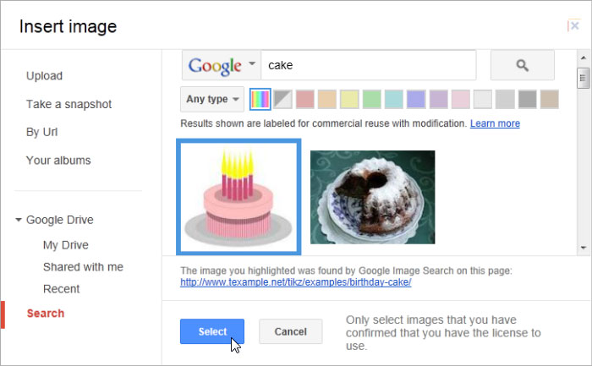
Task: Filter images by red color
Action: 305,99
